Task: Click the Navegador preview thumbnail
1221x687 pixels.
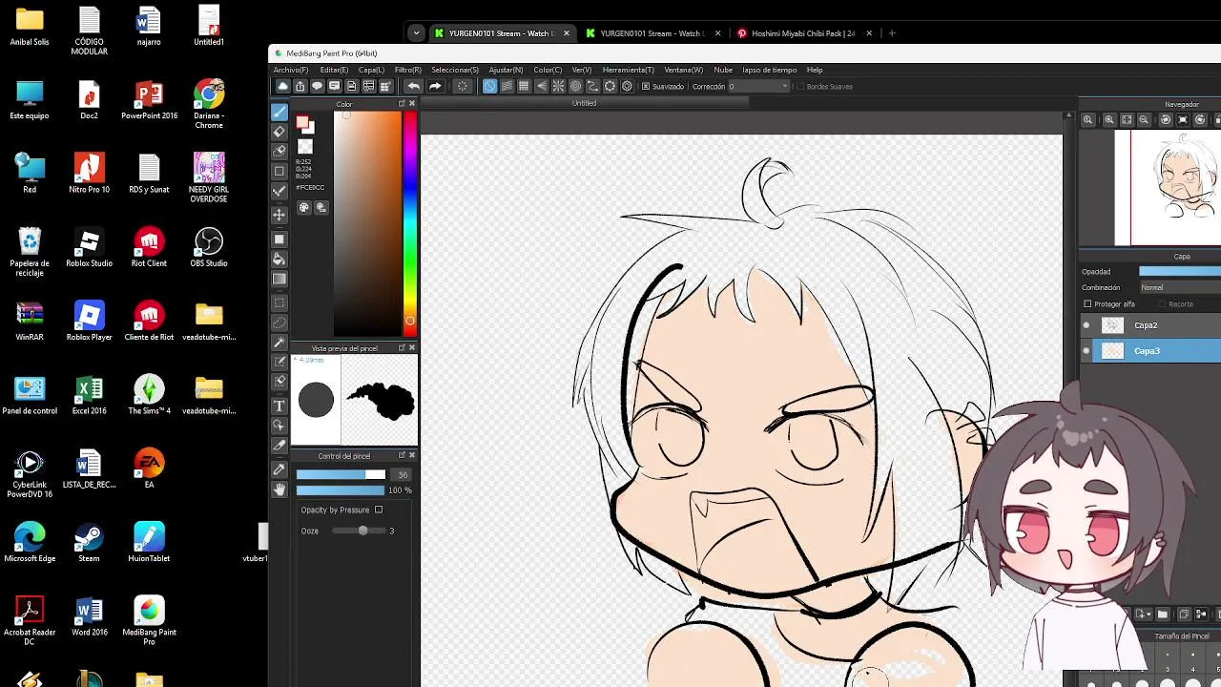Action: (x=1168, y=188)
